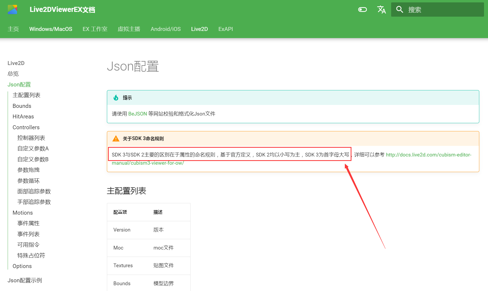Open the 主页 navigation tab
488x291 pixels.
coord(13,29)
